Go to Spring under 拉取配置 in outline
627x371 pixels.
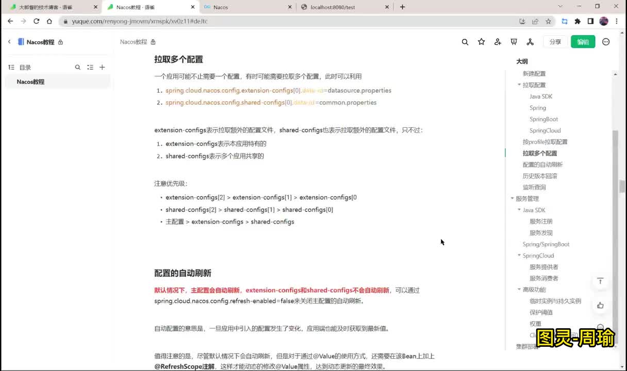coord(538,108)
